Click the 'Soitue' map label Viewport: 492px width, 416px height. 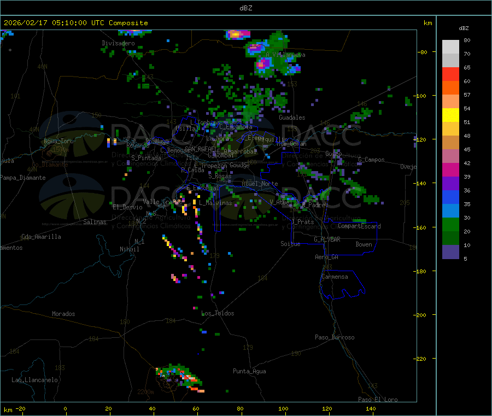coord(290,244)
